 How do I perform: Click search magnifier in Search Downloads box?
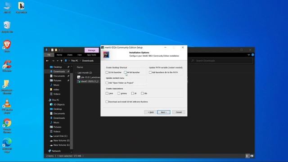(x=193, y=61)
